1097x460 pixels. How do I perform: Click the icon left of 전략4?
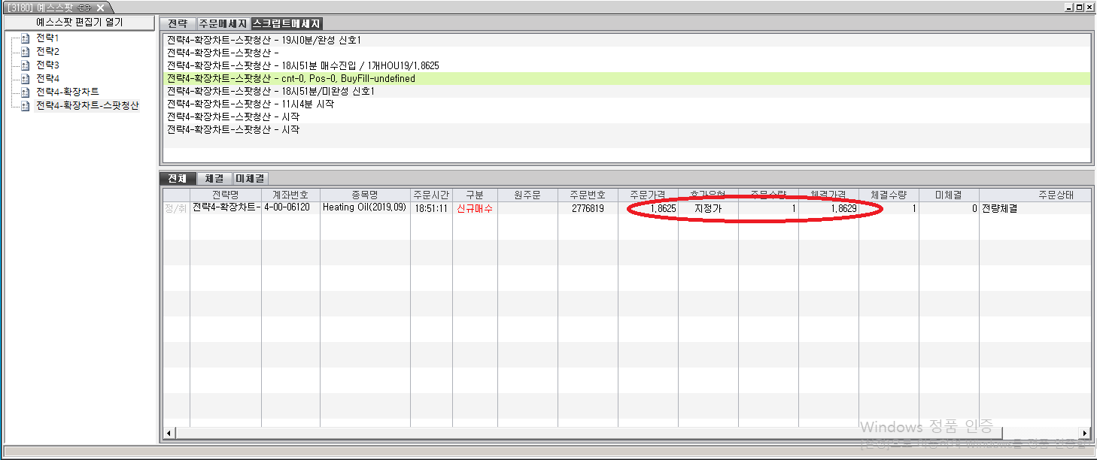[x=25, y=79]
